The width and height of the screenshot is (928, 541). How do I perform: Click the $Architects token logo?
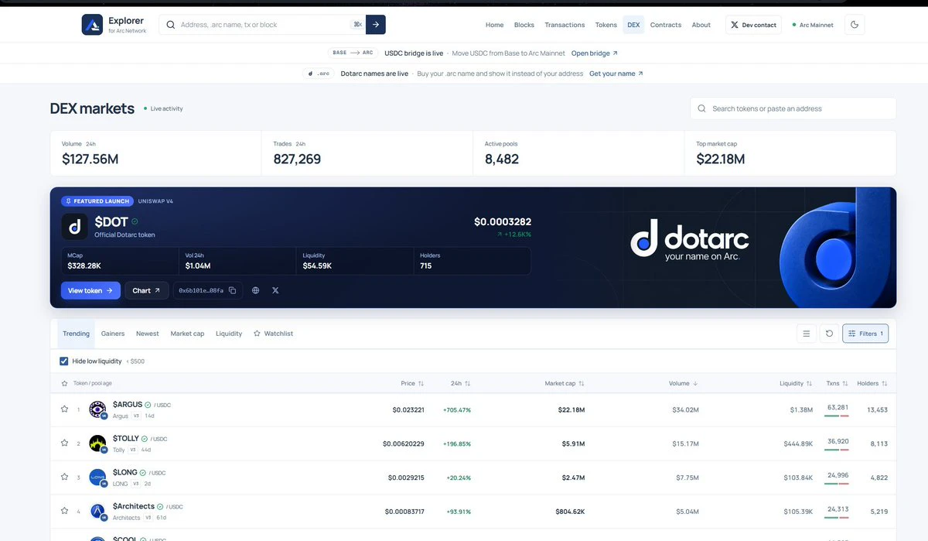coord(97,512)
